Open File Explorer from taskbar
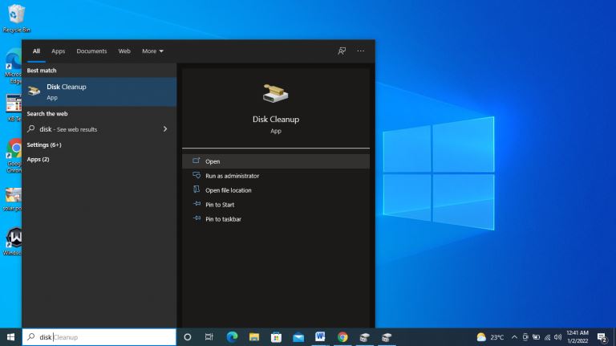This screenshot has height=346, width=616. coord(254,337)
